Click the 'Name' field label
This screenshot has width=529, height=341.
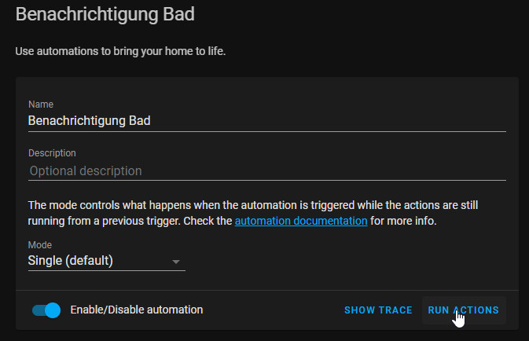[39, 104]
